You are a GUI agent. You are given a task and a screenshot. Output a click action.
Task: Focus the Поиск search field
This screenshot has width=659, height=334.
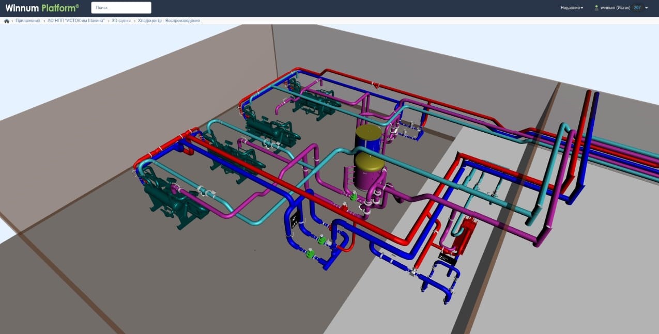click(121, 8)
